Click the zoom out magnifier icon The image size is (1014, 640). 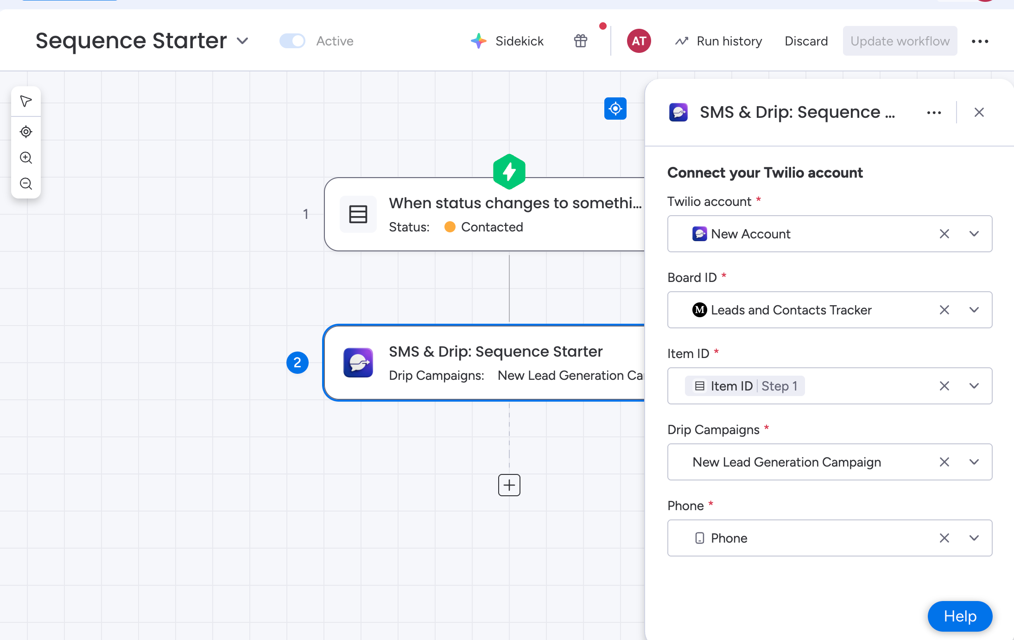(26, 184)
